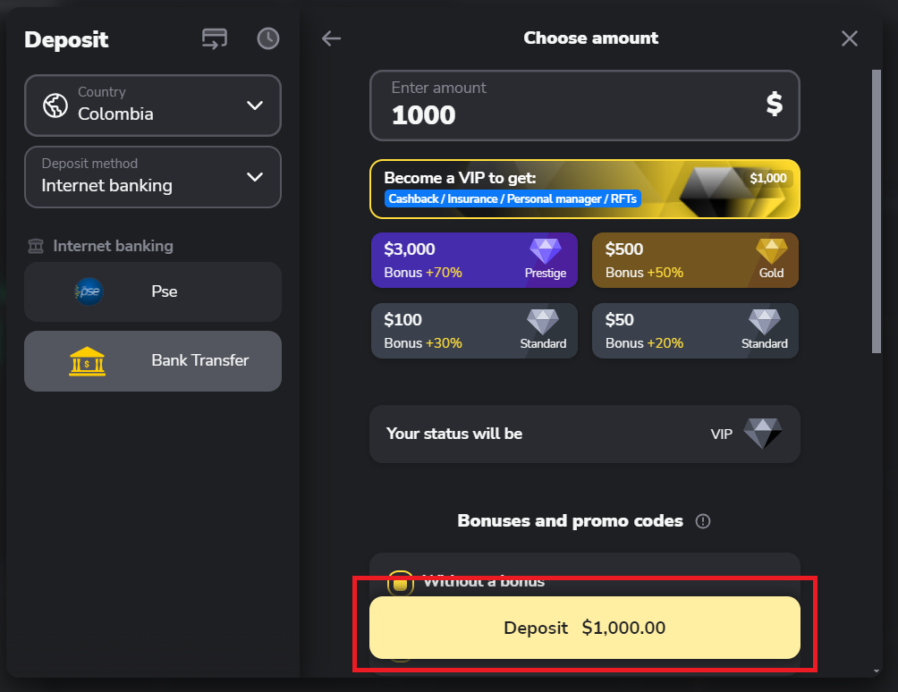Click the VIP black diamond status icon
Viewport: 898px width, 692px height.
coord(762,434)
